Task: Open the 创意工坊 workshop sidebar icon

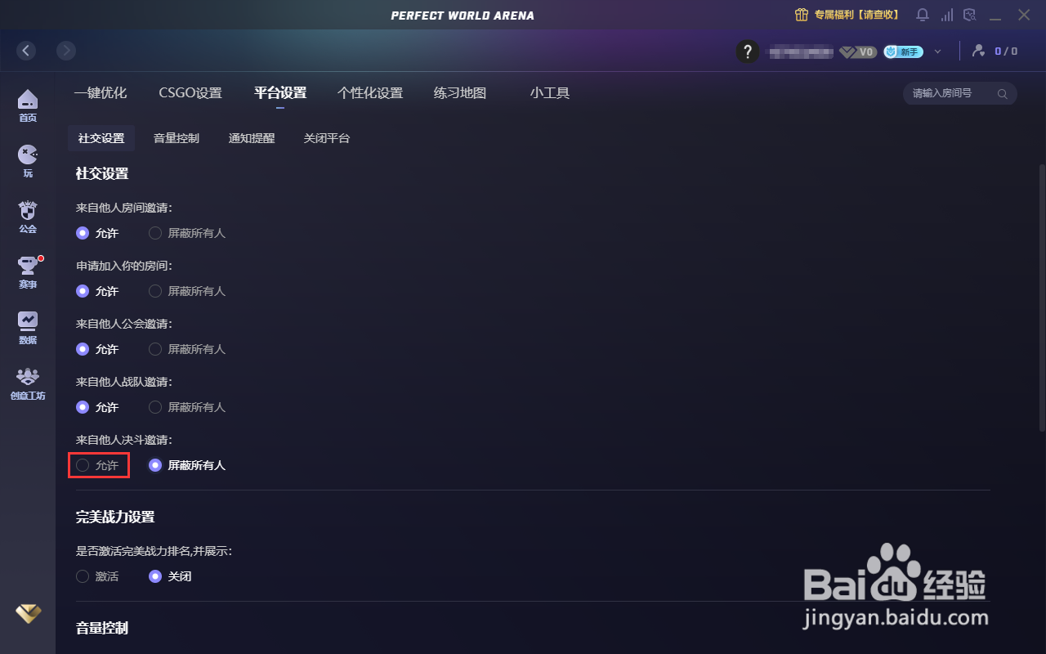Action: tap(28, 383)
